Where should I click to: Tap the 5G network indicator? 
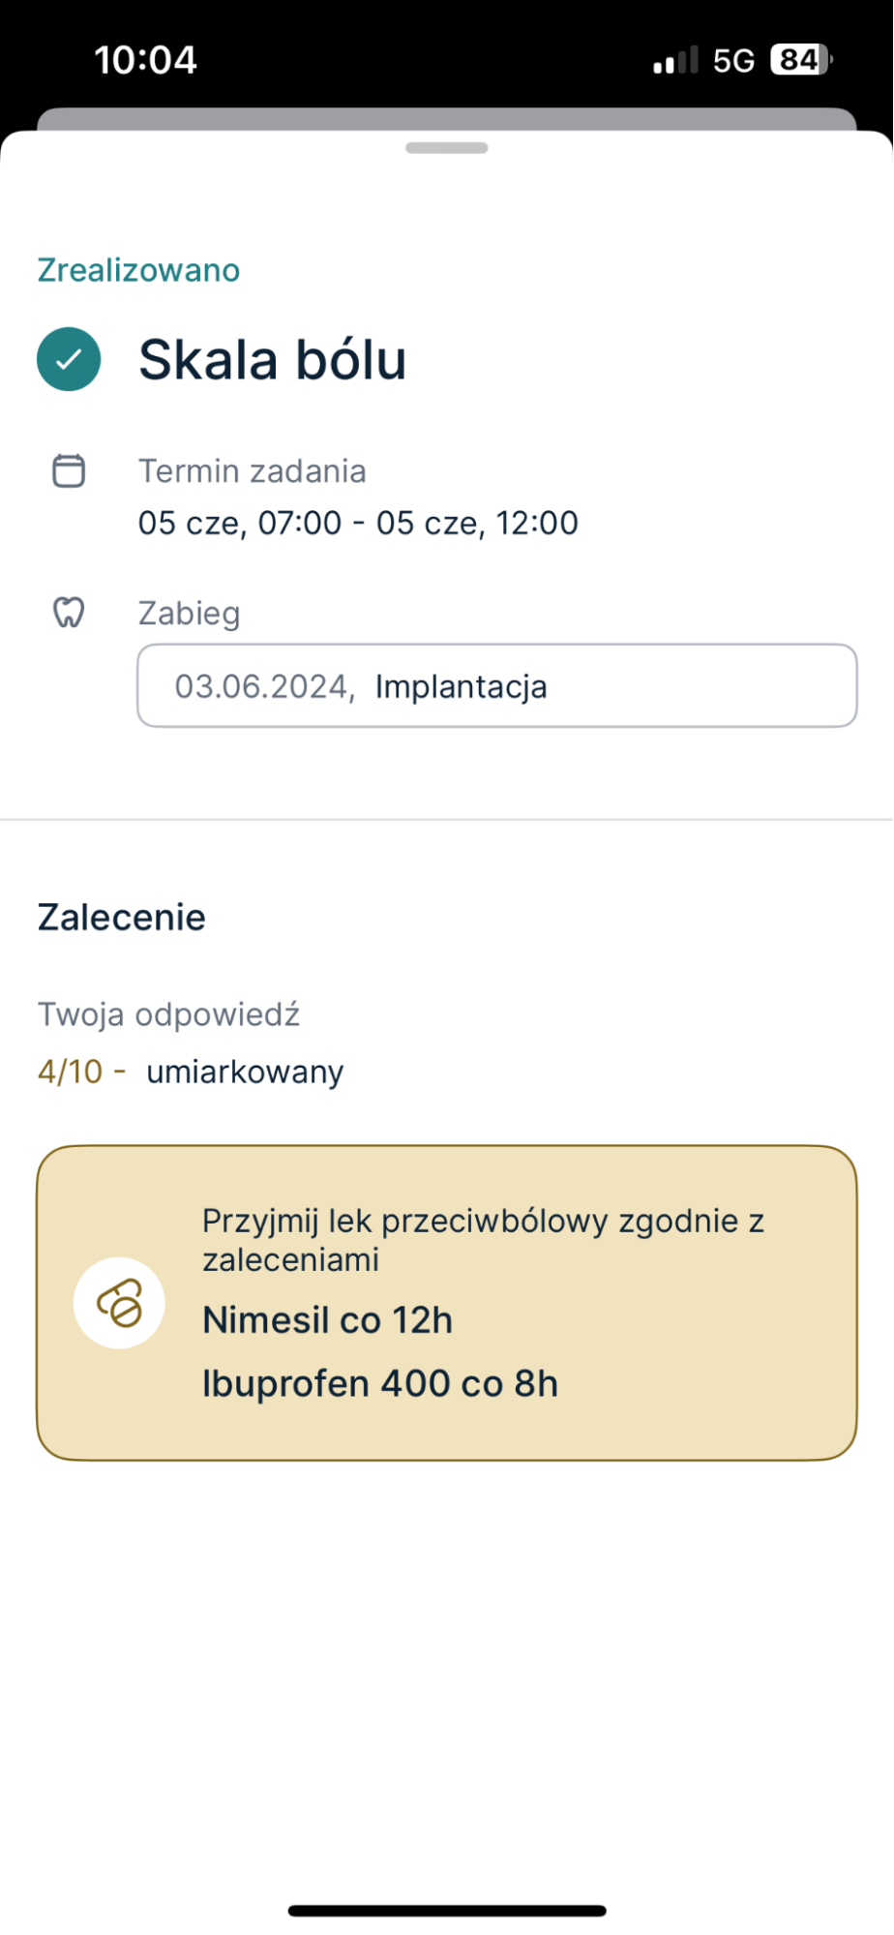(733, 61)
